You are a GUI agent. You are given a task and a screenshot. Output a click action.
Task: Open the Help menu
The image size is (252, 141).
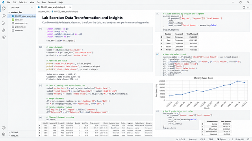coord(61,2)
